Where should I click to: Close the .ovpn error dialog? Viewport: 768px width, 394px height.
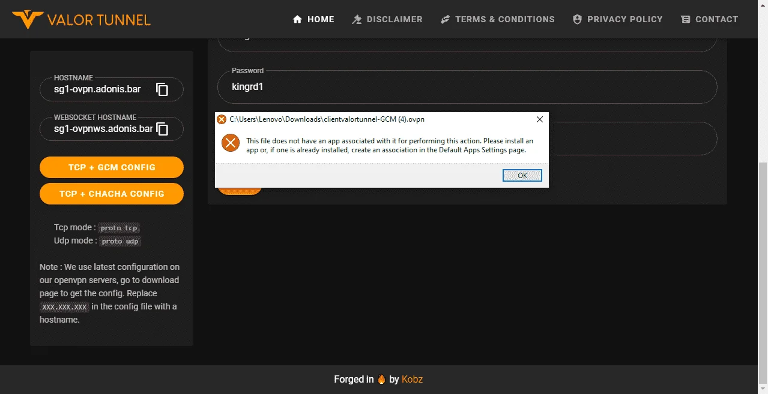click(539, 119)
